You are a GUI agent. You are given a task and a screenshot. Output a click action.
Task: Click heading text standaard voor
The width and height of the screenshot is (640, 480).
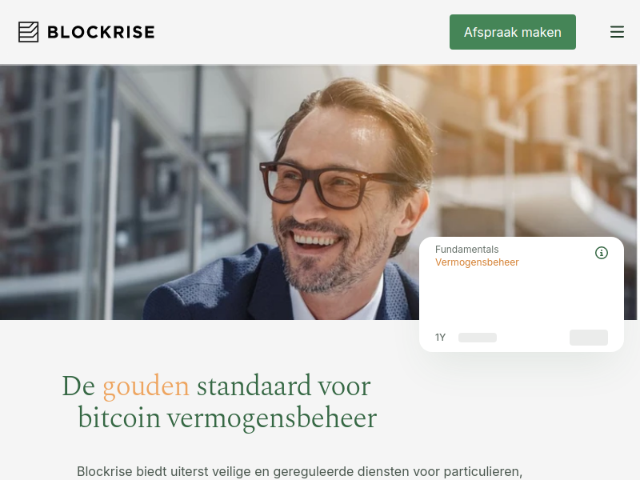[x=284, y=386]
